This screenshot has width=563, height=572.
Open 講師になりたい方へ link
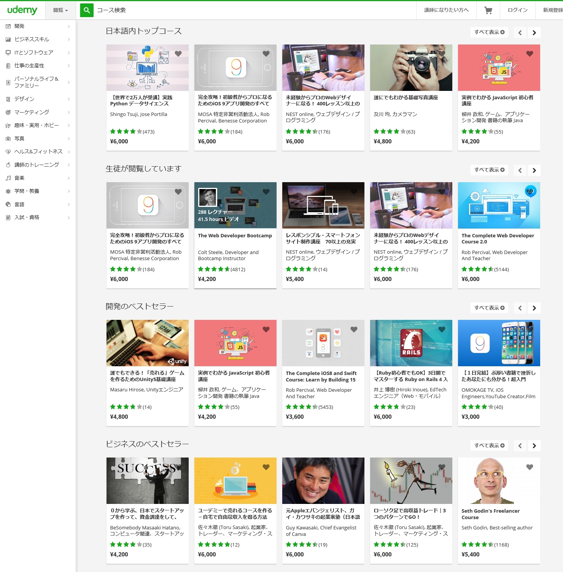447,10
